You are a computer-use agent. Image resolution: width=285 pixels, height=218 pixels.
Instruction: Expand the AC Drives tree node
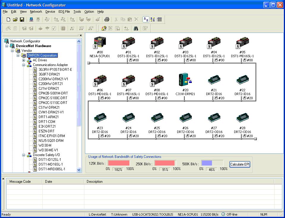pos(24,60)
